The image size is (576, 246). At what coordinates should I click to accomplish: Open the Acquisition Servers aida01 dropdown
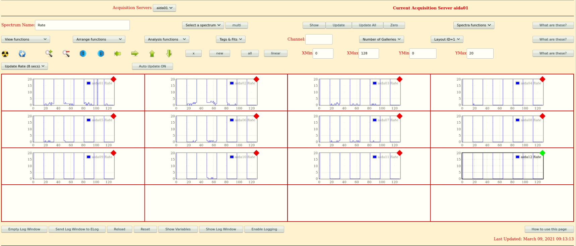(x=164, y=8)
